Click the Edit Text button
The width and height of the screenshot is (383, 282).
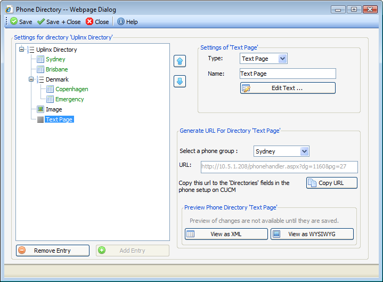tap(288, 88)
